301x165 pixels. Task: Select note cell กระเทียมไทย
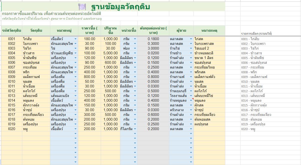[209, 67]
